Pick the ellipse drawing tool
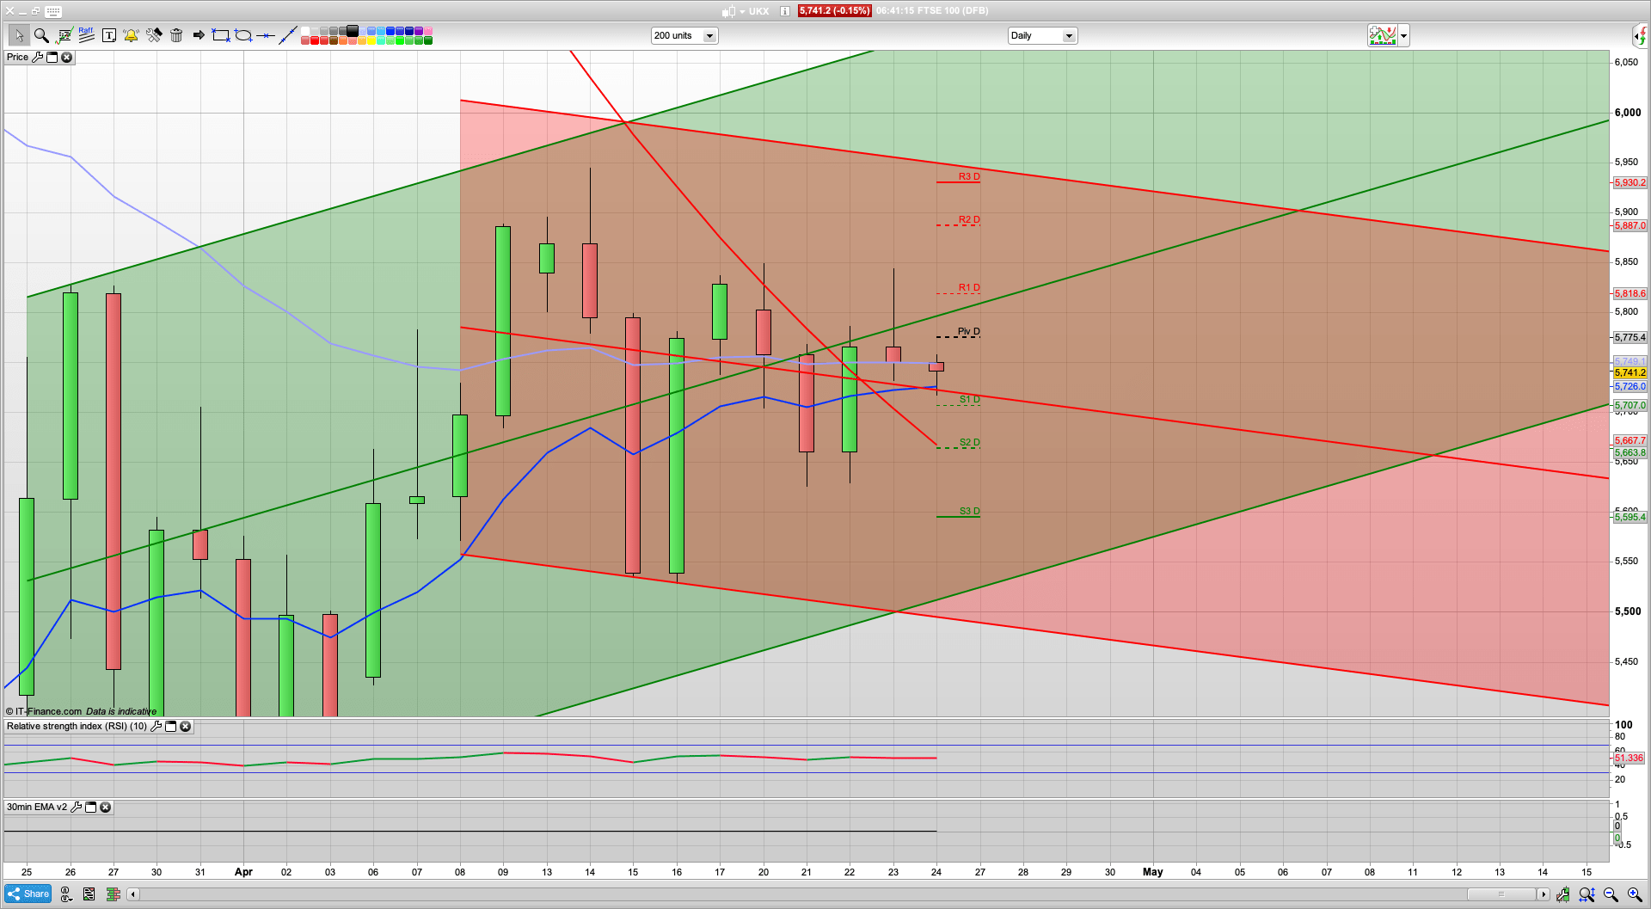The width and height of the screenshot is (1651, 909). (243, 35)
